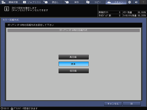
Task: Click the globe network icon
Action: [x=129, y=2]
